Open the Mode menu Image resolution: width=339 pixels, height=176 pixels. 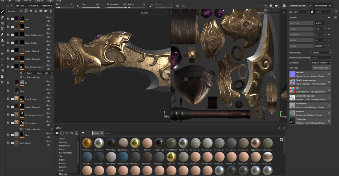pos(17,1)
